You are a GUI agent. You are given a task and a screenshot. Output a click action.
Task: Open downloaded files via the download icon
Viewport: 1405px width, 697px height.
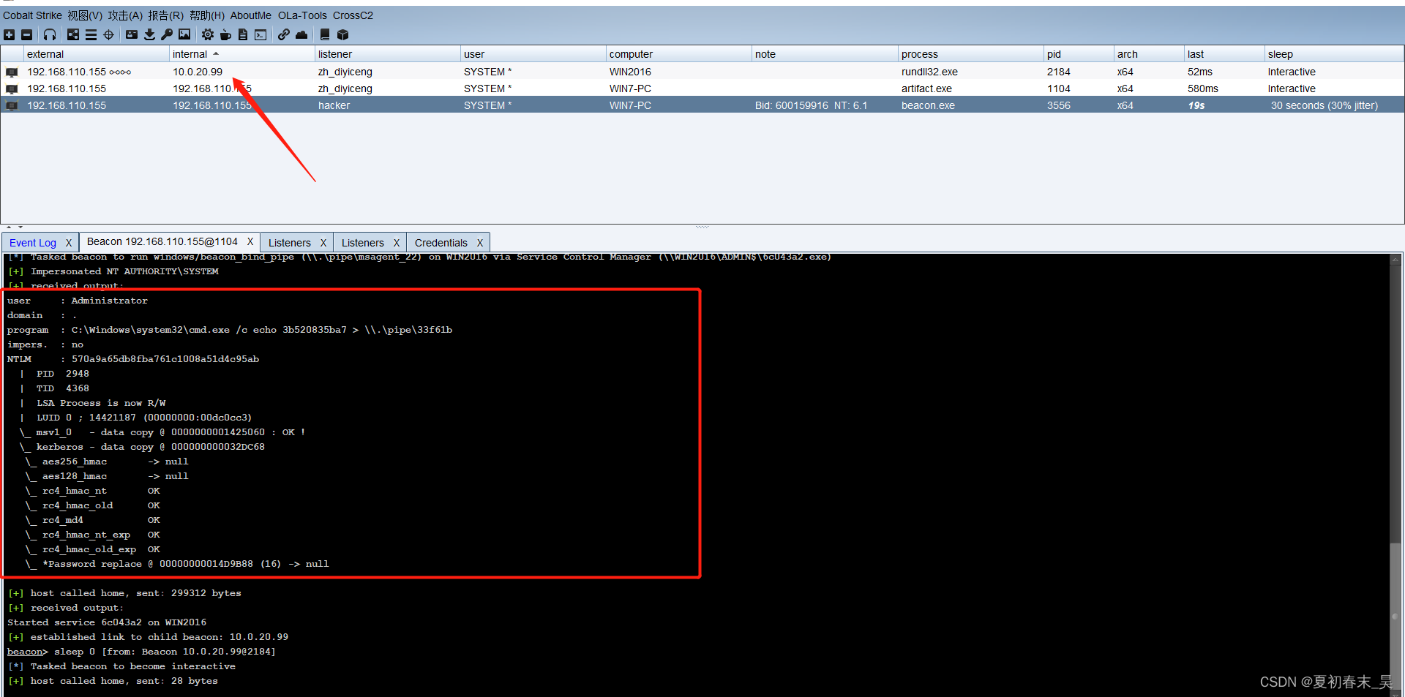[149, 34]
